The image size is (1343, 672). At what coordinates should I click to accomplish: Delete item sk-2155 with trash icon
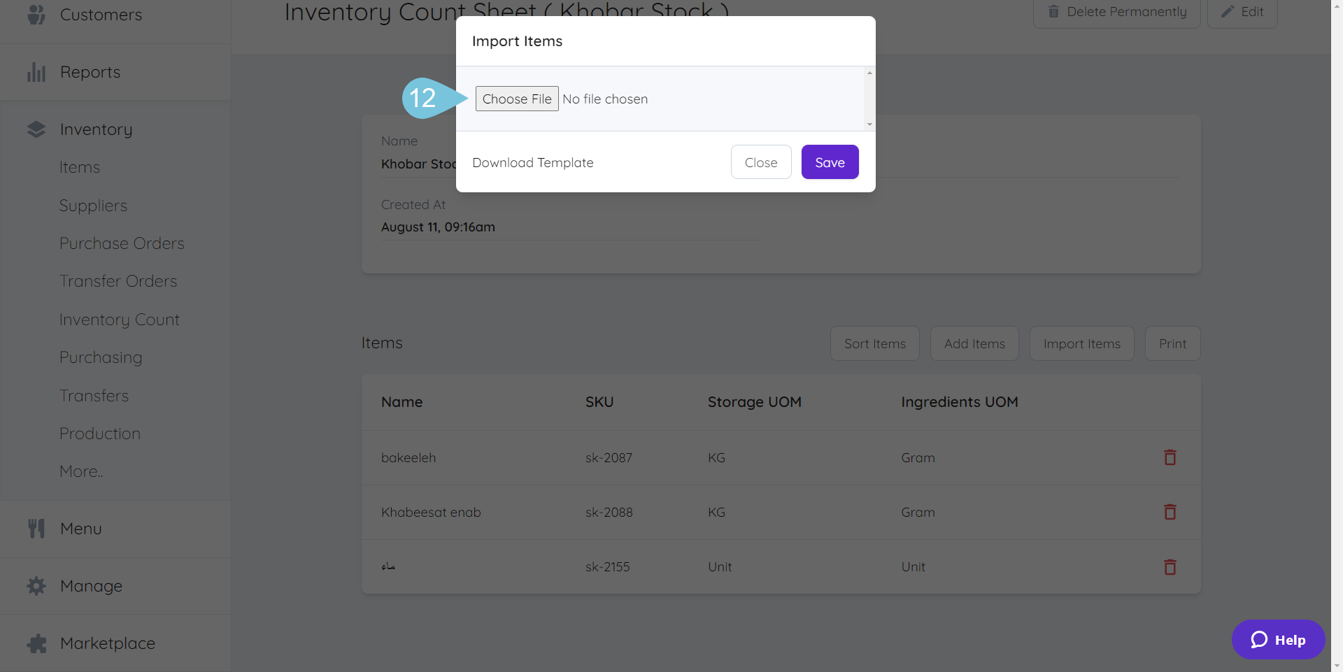1170,566
